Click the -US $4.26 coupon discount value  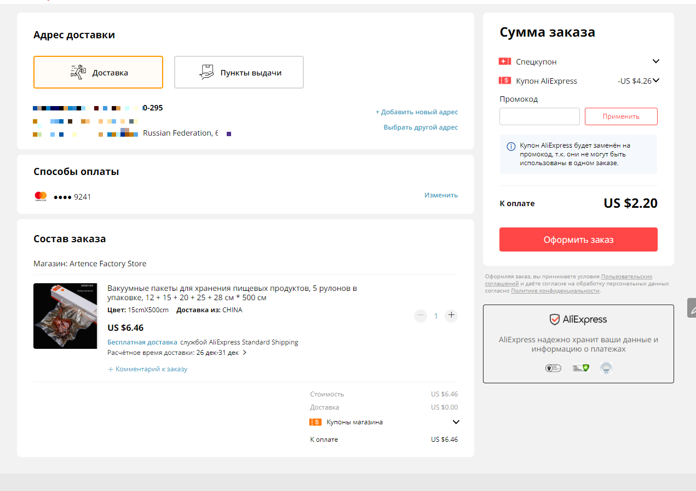point(635,81)
